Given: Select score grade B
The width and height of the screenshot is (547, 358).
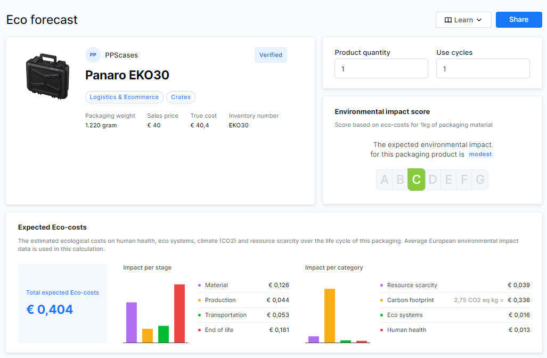Looking at the screenshot, I should pyautogui.click(x=400, y=180).
